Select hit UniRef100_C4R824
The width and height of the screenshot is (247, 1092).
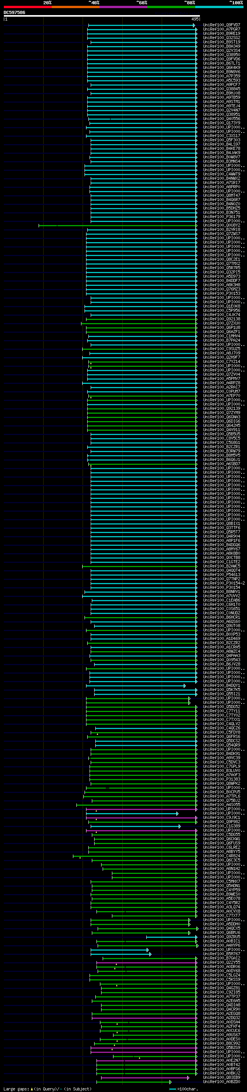(221, 856)
